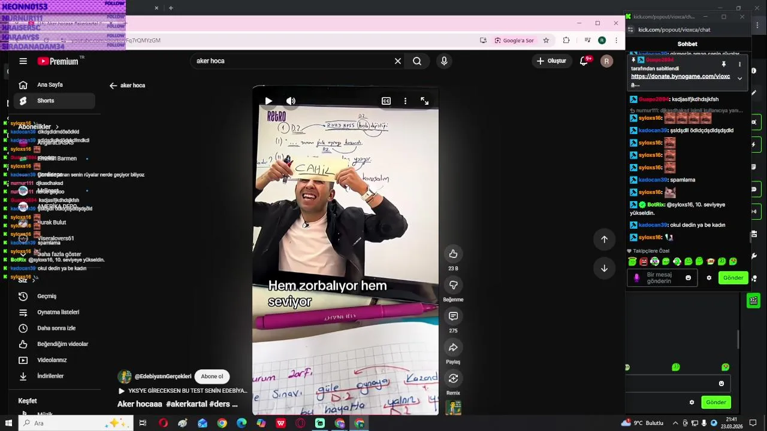
Task: Go to previous Short with up arrow
Action: pos(604,239)
